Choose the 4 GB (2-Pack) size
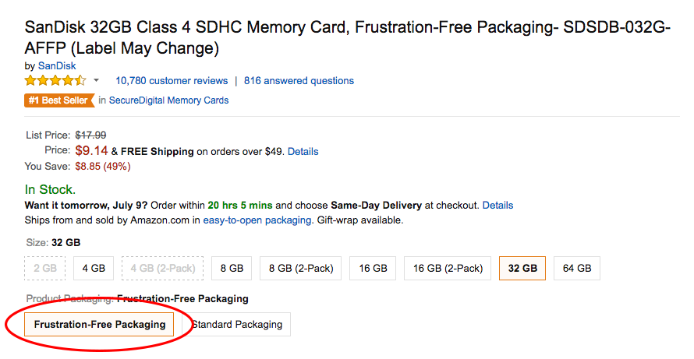Image resolution: width=694 pixels, height=359 pixels. [163, 268]
